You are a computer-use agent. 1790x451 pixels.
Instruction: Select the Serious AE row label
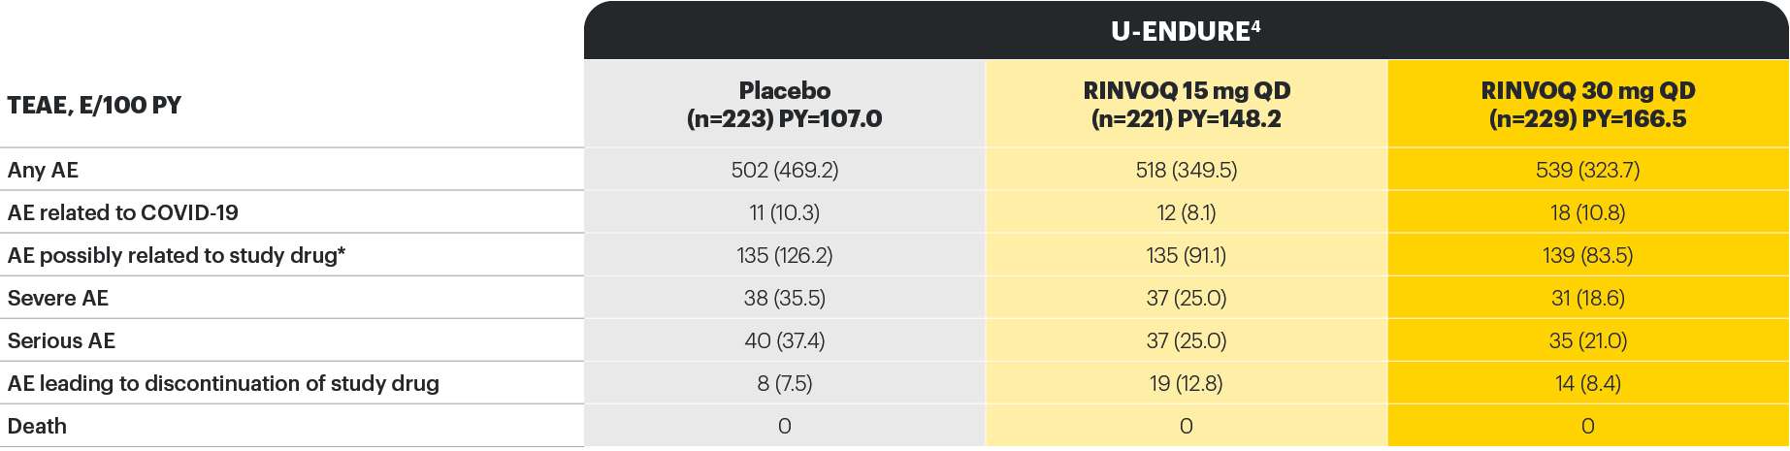(x=61, y=340)
